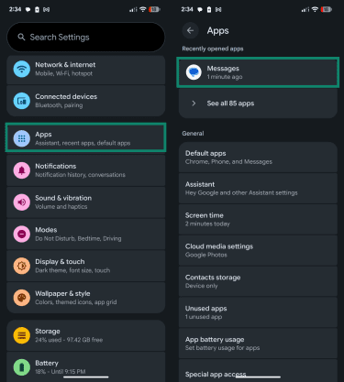Tap the 'General' section heading
The height and width of the screenshot is (382, 344).
click(193, 134)
